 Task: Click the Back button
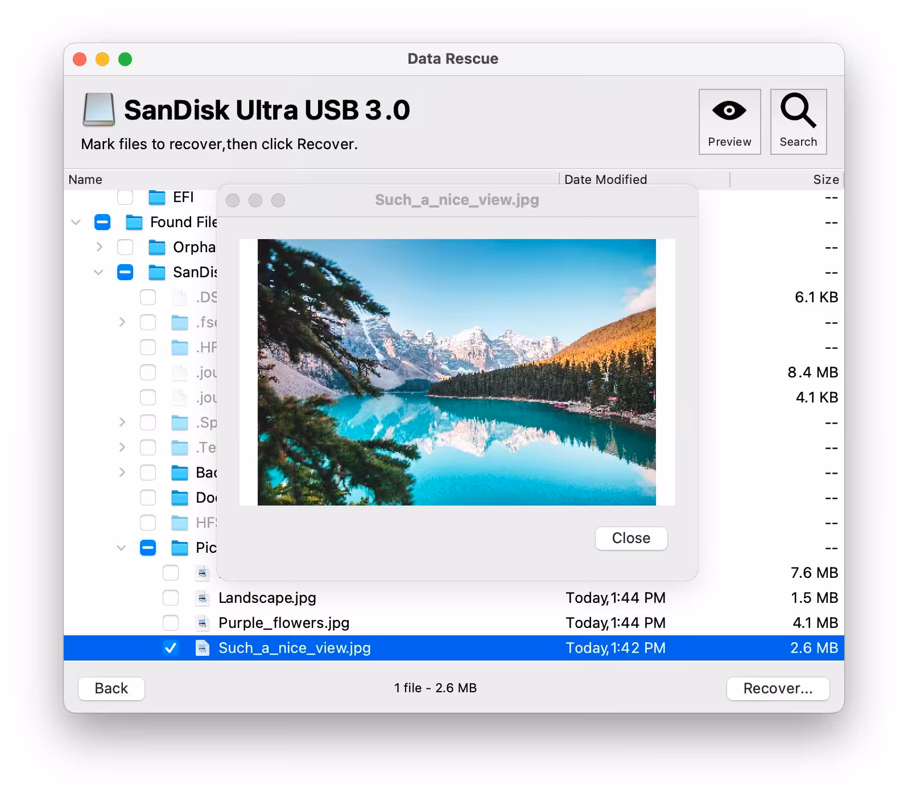pos(112,689)
